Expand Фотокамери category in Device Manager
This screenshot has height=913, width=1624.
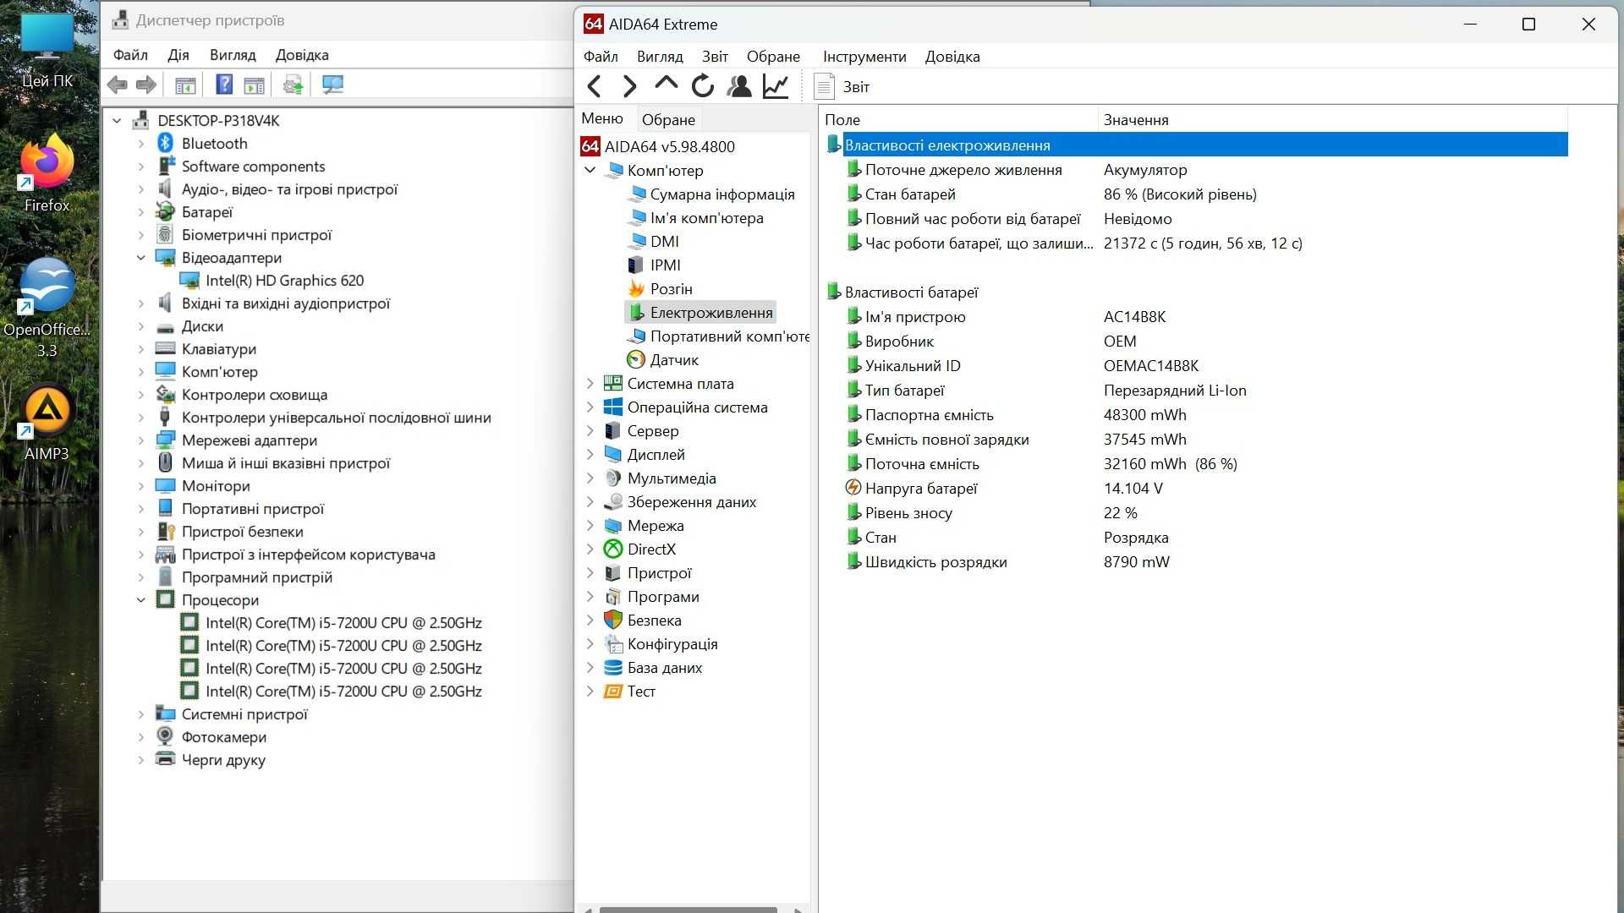pyautogui.click(x=141, y=737)
